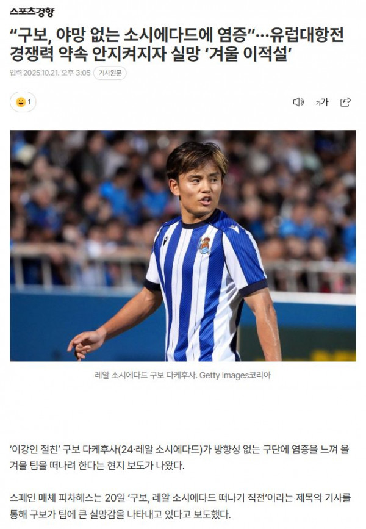Click the headline starting with "구보, 야망 없는"

(177, 35)
